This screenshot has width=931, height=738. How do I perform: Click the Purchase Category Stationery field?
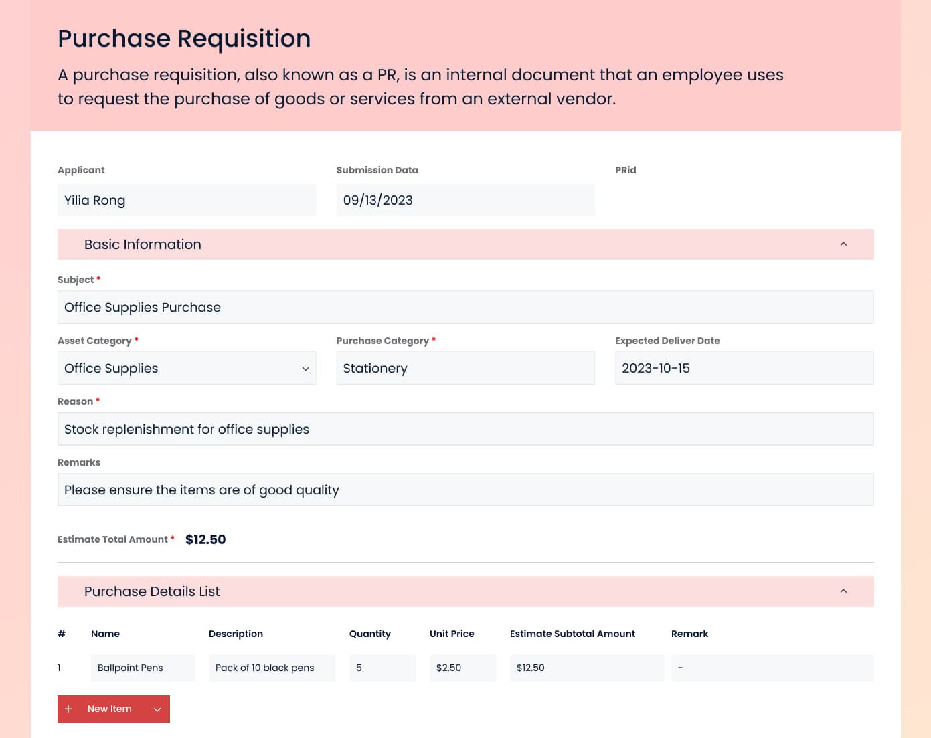coord(465,368)
